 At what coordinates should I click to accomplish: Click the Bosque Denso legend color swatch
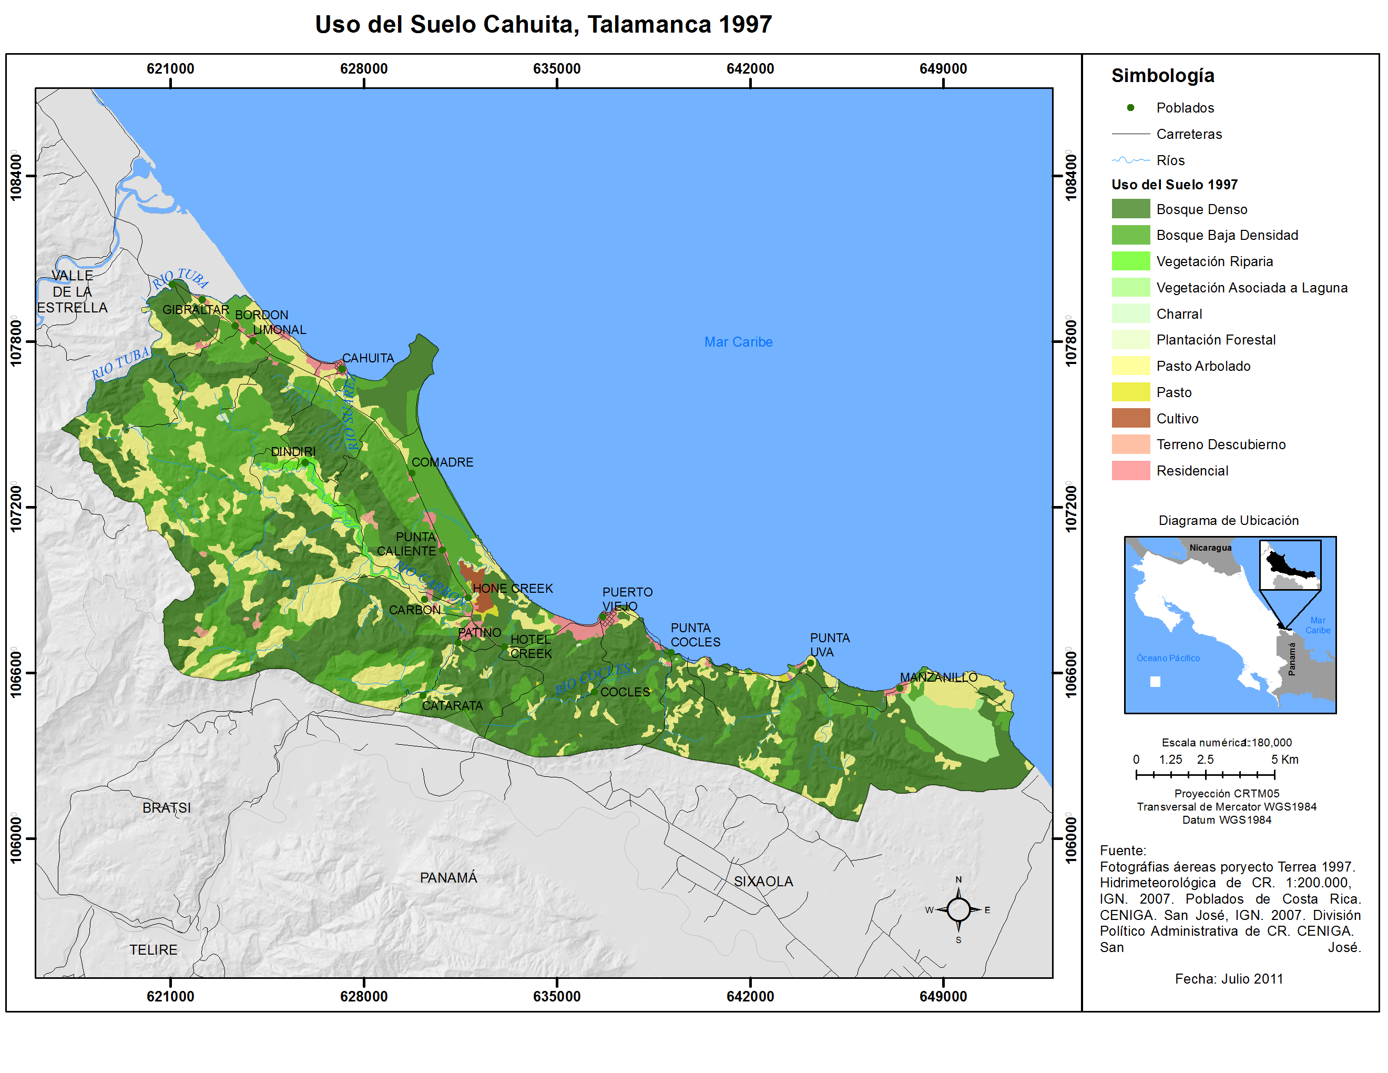(x=1130, y=209)
